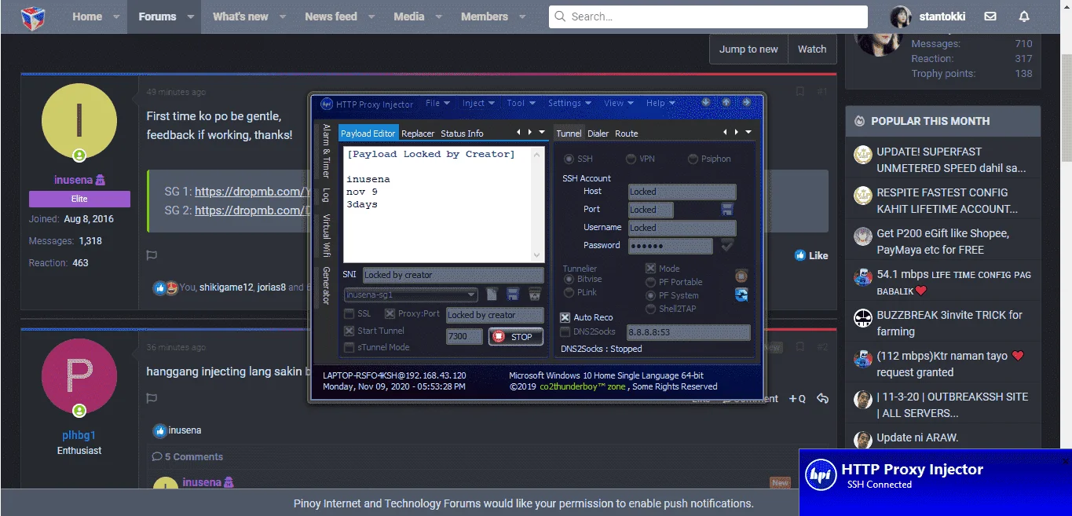The width and height of the screenshot is (1072, 516).
Task: Uncheck the Auto Reco checkbox
Action: 565,317
